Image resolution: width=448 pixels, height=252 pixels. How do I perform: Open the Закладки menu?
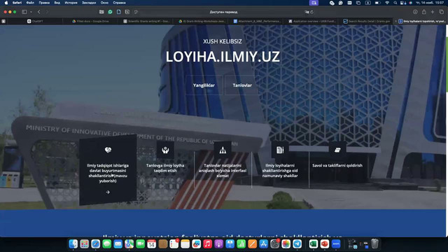click(x=89, y=3)
